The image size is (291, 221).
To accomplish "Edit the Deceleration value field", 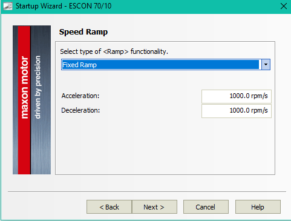I will [237, 111].
